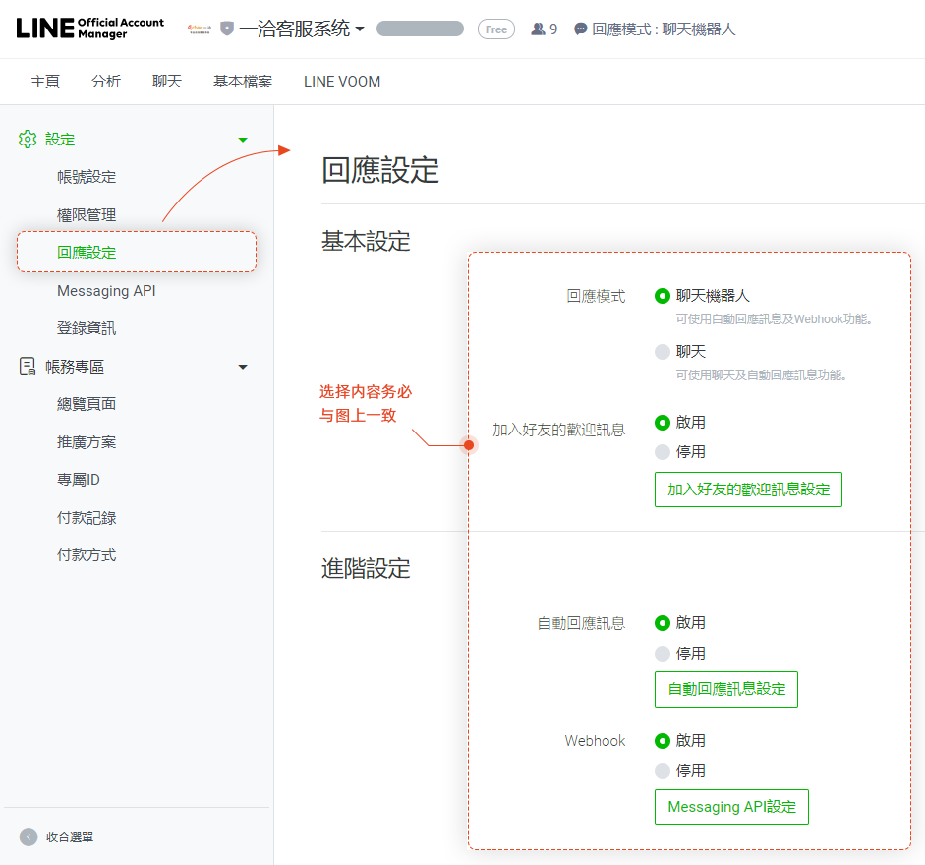
Task: Open 帳號設定 in the sidebar
Action: pos(87,176)
